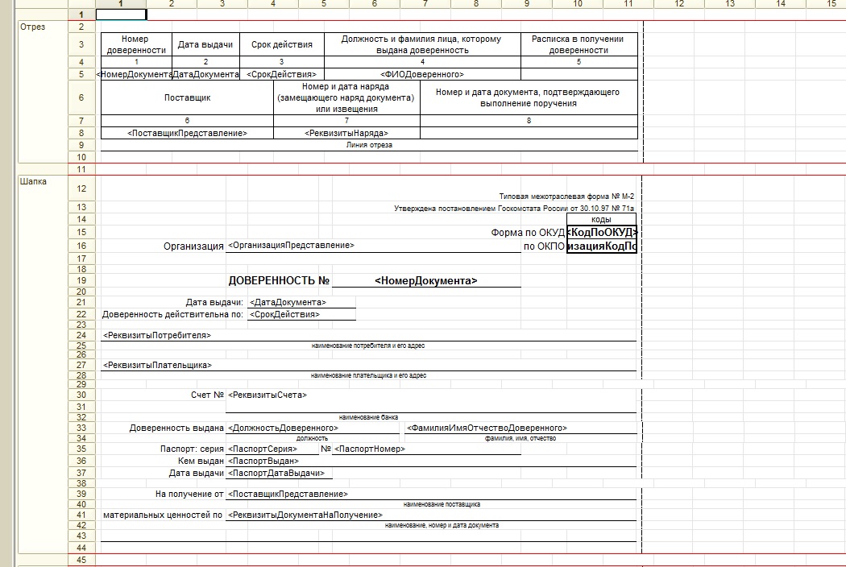This screenshot has height=567, width=846.
Task: Click the '<КодПоОКУД>' code cell
Action: (602, 233)
